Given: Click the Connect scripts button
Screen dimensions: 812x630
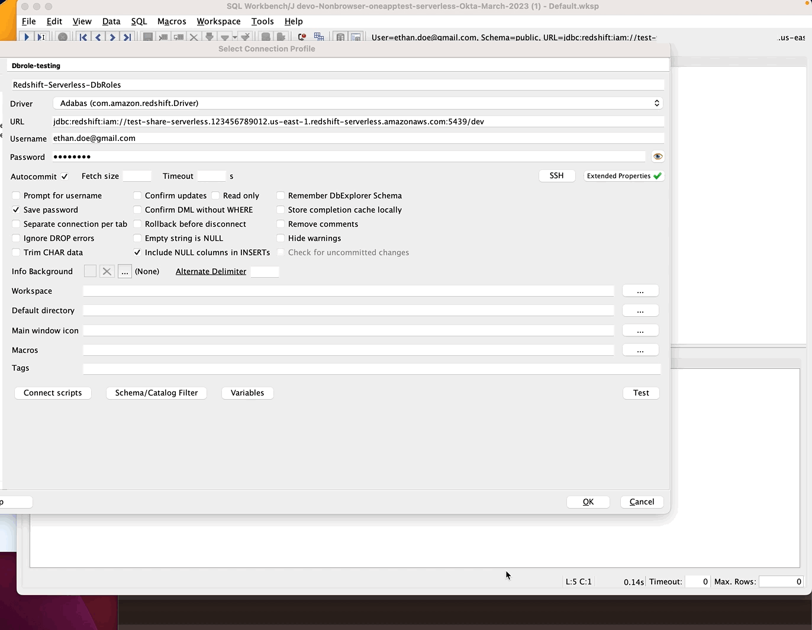Looking at the screenshot, I should tap(53, 393).
